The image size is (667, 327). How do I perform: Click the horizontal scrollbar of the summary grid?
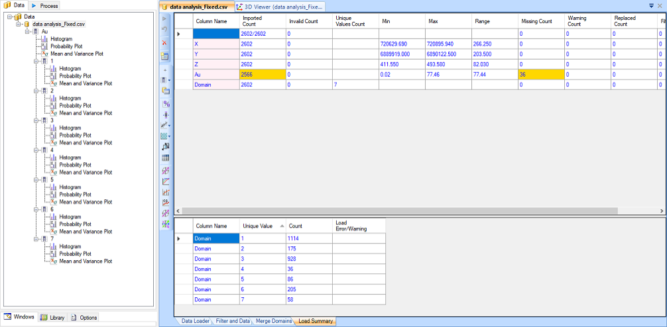[x=398, y=210]
